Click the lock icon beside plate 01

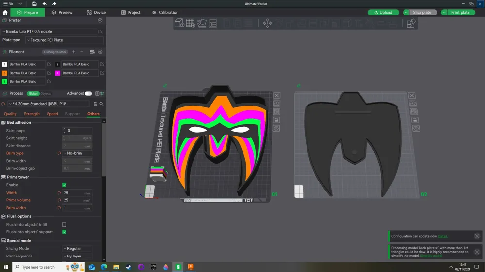tap(276, 120)
